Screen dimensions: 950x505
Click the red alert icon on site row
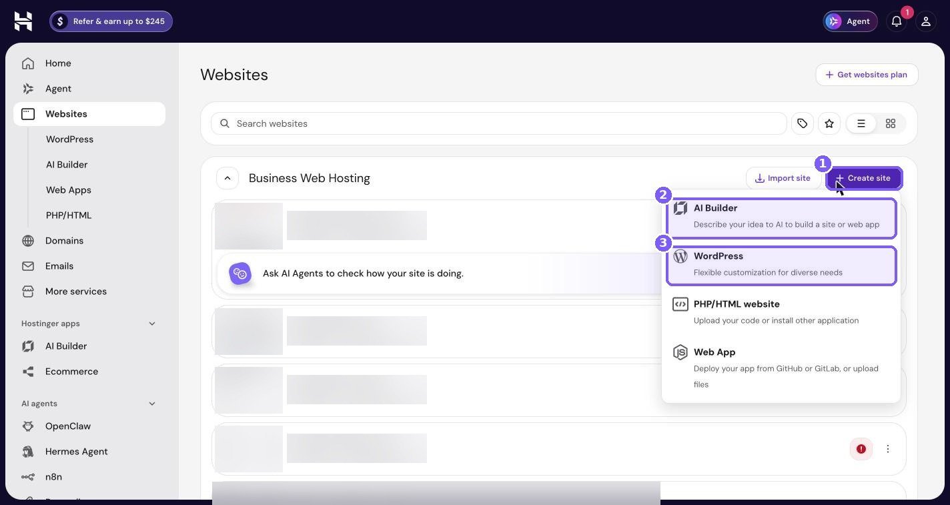coord(861,449)
